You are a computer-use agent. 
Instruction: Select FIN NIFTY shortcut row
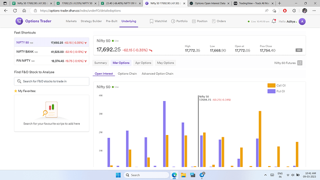(x=51, y=61)
